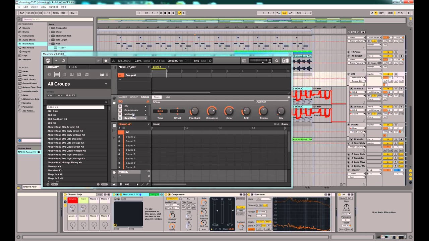This screenshot has width=429, height=241.
Task: Toggle the Sidechain button on Compressor
Action: (x=172, y=198)
